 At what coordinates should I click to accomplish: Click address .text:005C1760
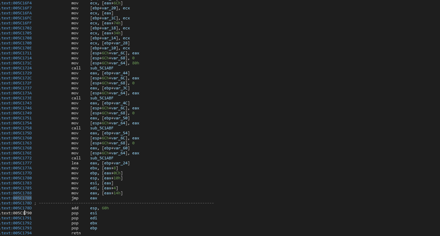(16, 138)
